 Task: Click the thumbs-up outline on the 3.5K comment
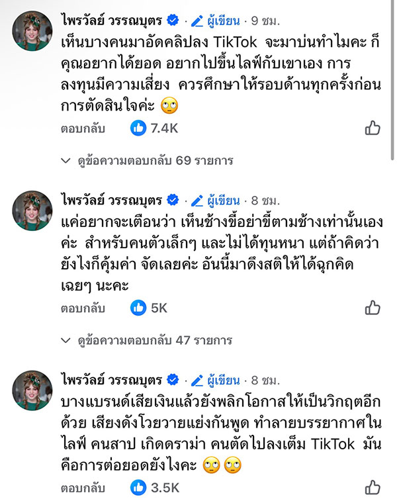(373, 488)
